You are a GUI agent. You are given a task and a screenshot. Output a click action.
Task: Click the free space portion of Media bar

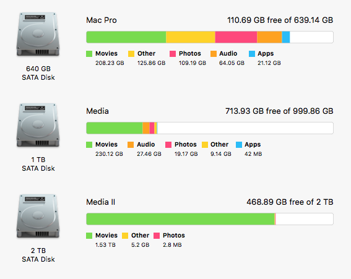point(245,128)
